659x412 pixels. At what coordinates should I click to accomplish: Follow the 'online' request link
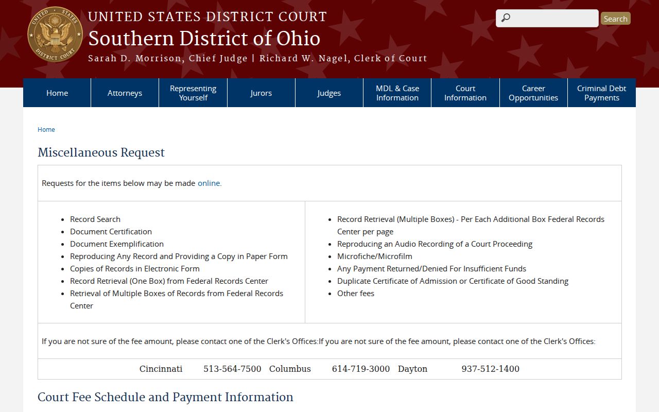point(209,183)
